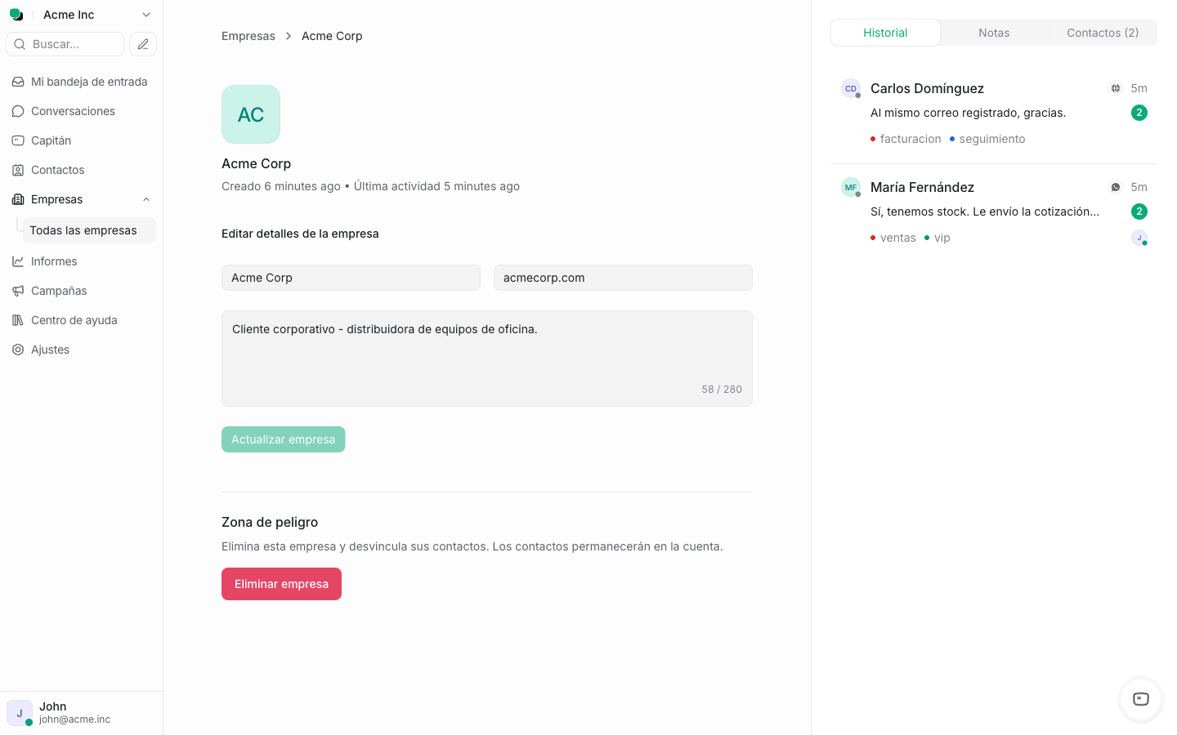This screenshot has height=735, width=1177.
Task: Click Carlos Domínguez CD avatar
Action: pyautogui.click(x=851, y=88)
